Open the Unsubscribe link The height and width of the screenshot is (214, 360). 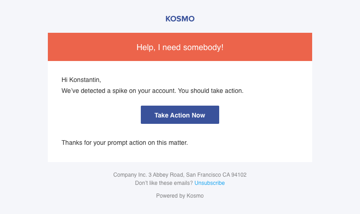[210, 183]
